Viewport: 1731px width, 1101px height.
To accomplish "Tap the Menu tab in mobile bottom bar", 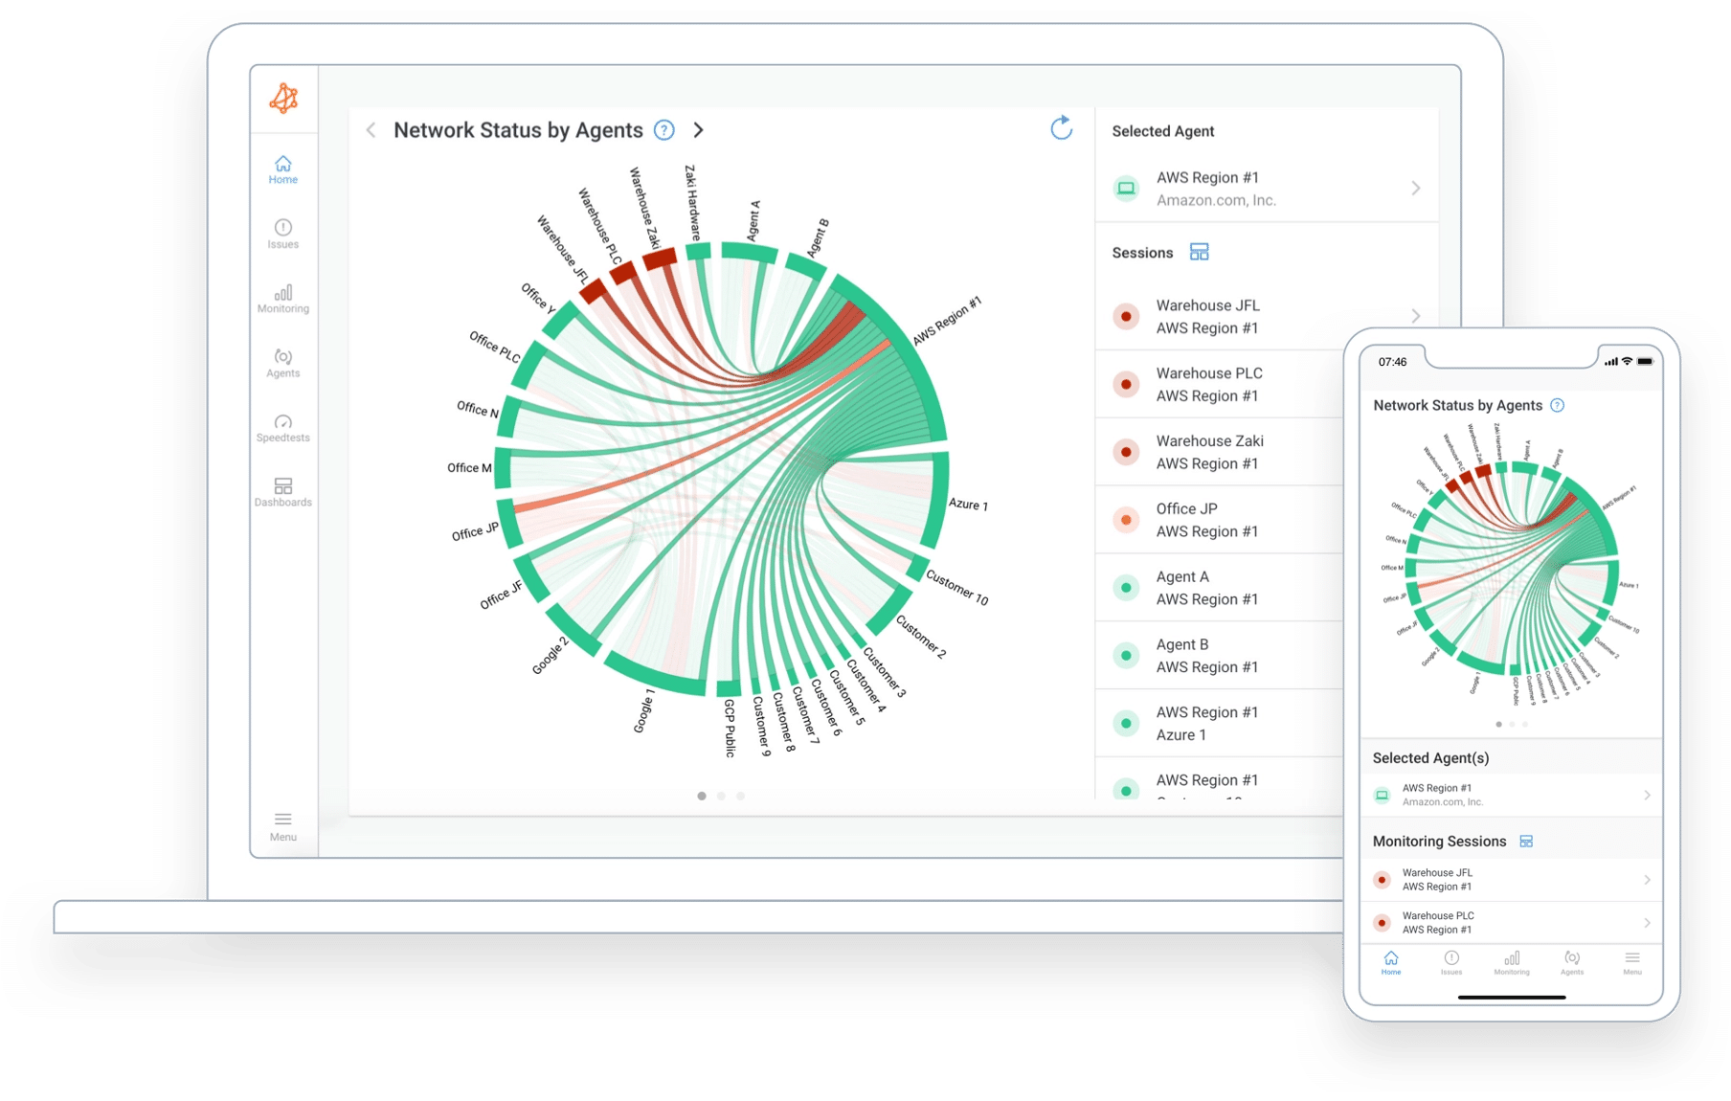I will coord(1631,962).
